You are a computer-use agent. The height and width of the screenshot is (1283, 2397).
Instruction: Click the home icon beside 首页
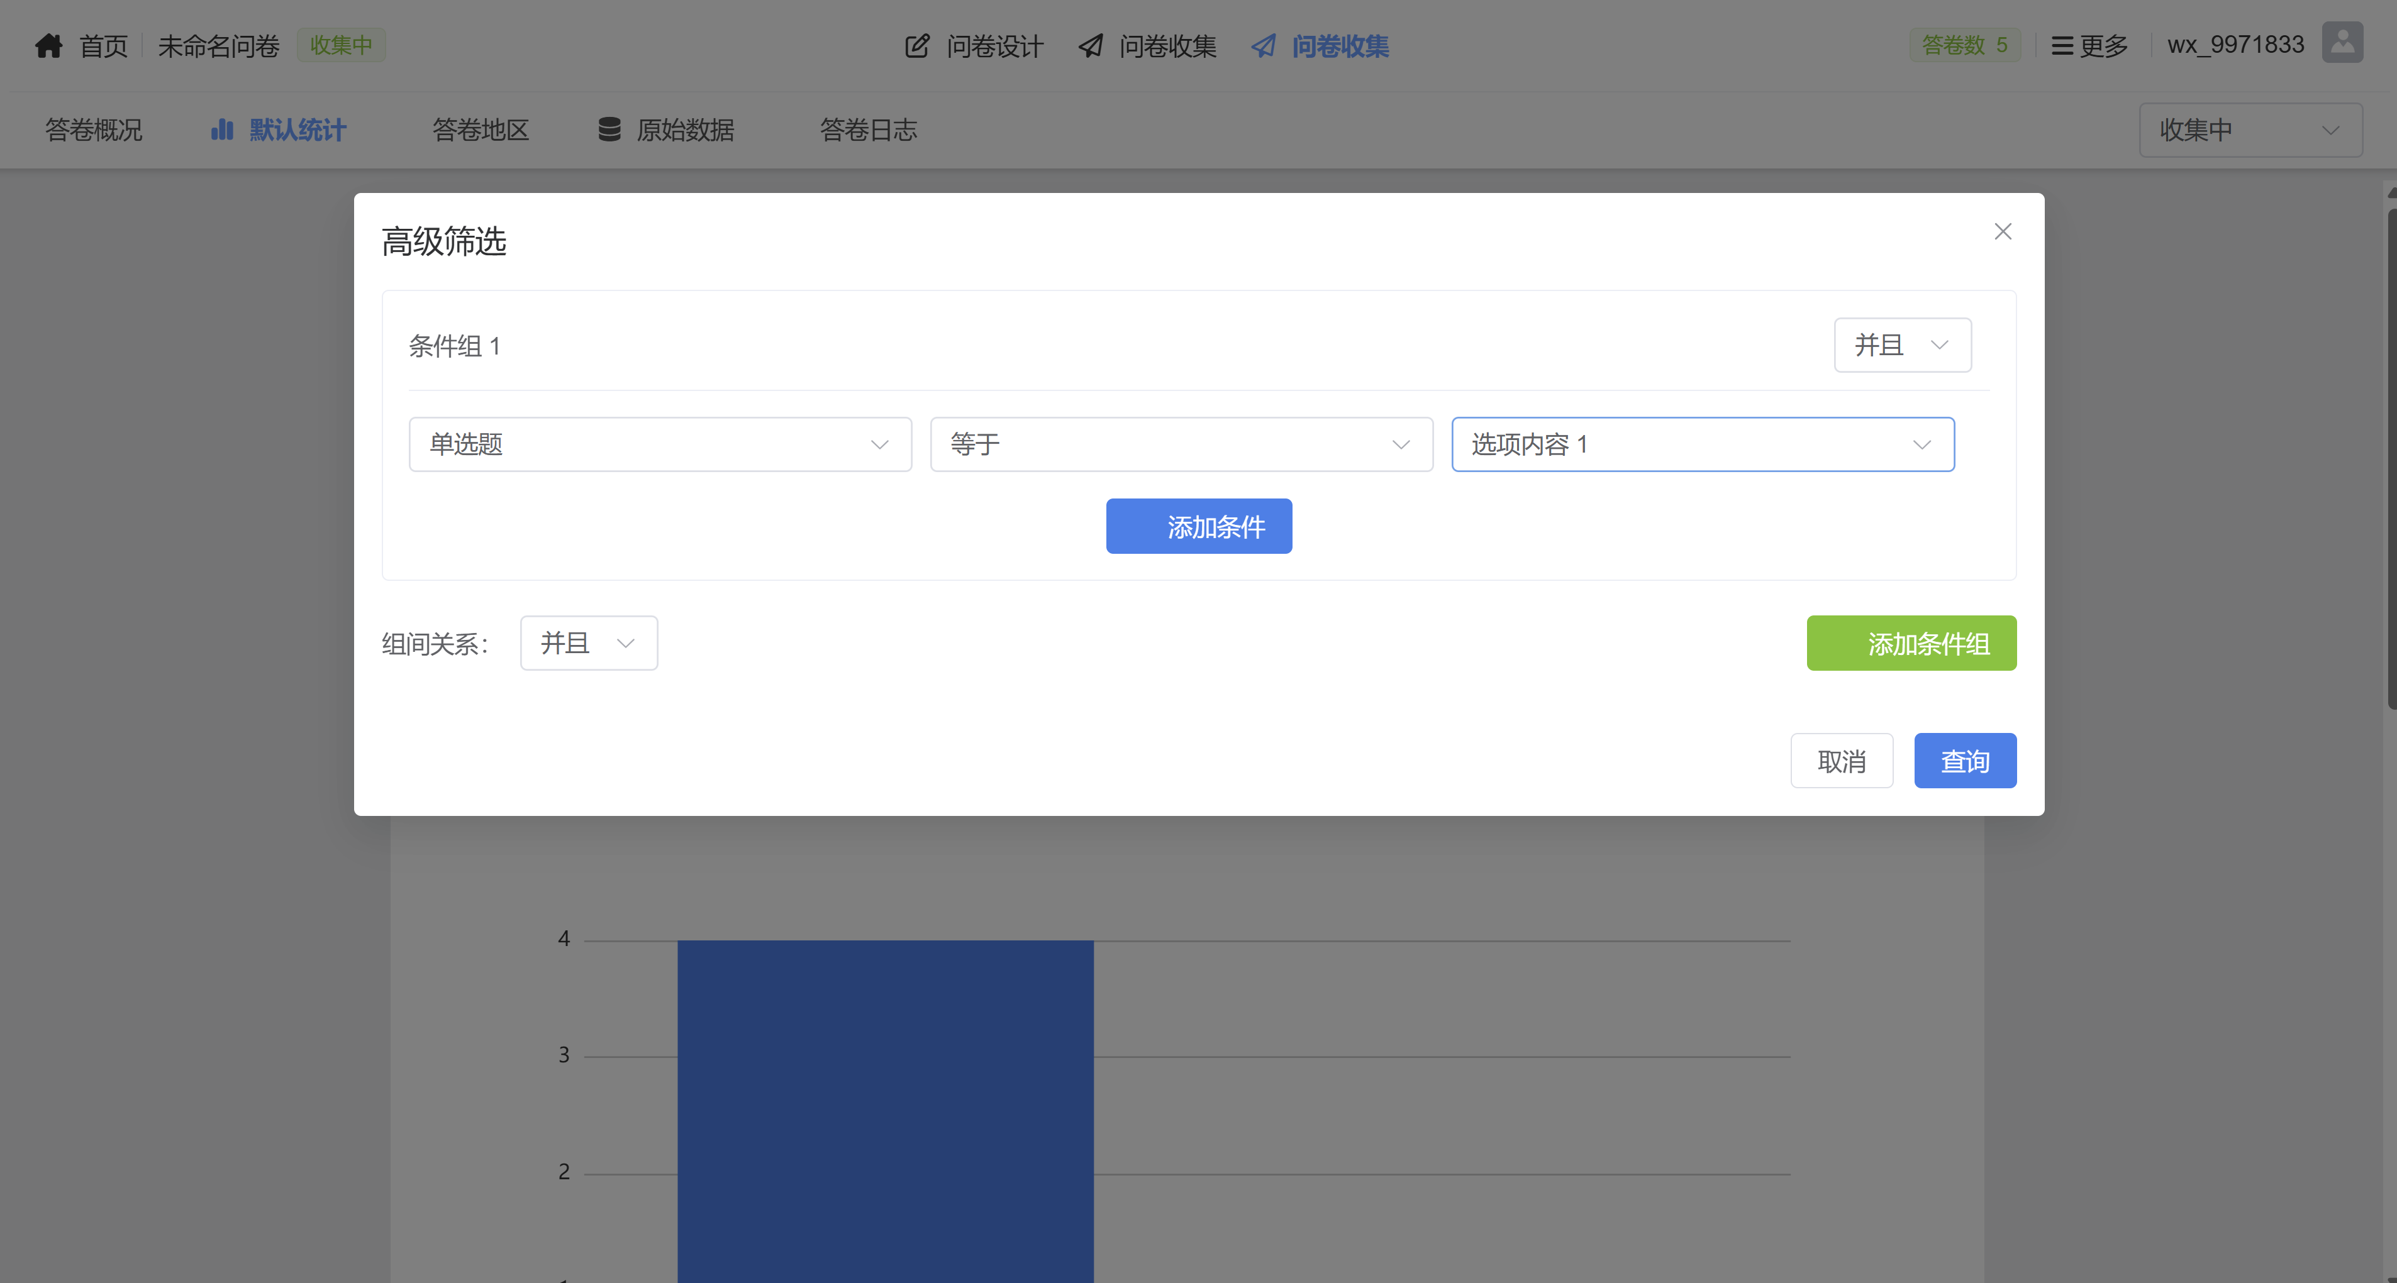click(48, 45)
